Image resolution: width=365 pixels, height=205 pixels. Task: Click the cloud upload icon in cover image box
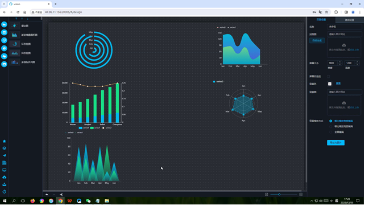[344, 45]
